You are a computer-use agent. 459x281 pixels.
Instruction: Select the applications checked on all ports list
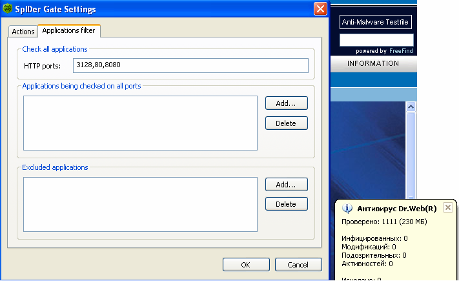click(140, 123)
